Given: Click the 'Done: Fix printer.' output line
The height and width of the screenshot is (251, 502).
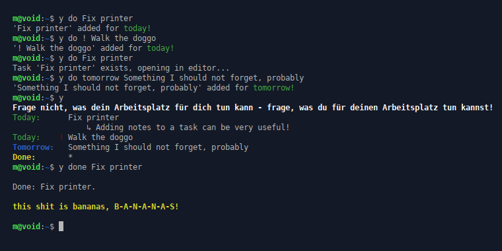Looking at the screenshot, I should (x=54, y=187).
